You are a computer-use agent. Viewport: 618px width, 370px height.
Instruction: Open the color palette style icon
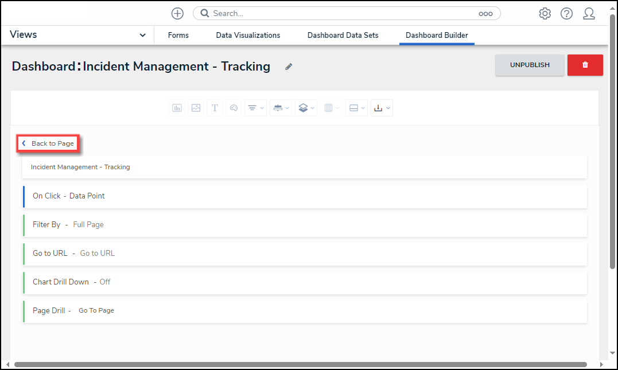point(234,108)
